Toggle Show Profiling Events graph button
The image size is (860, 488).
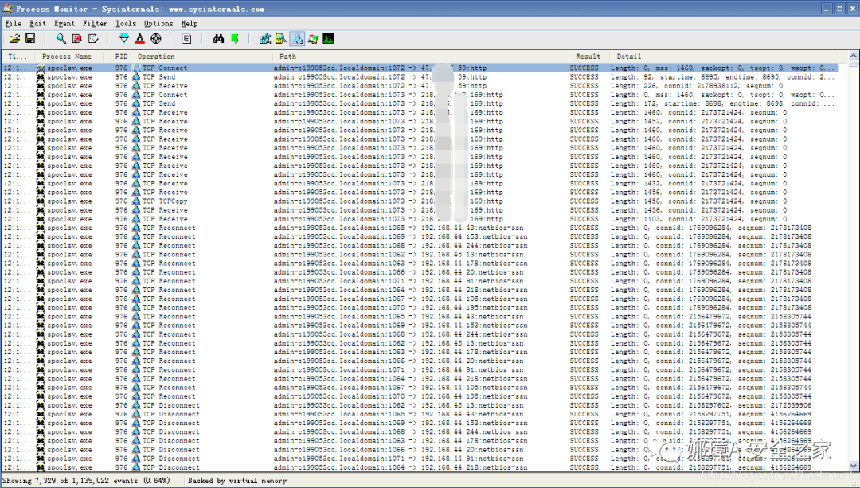point(328,38)
